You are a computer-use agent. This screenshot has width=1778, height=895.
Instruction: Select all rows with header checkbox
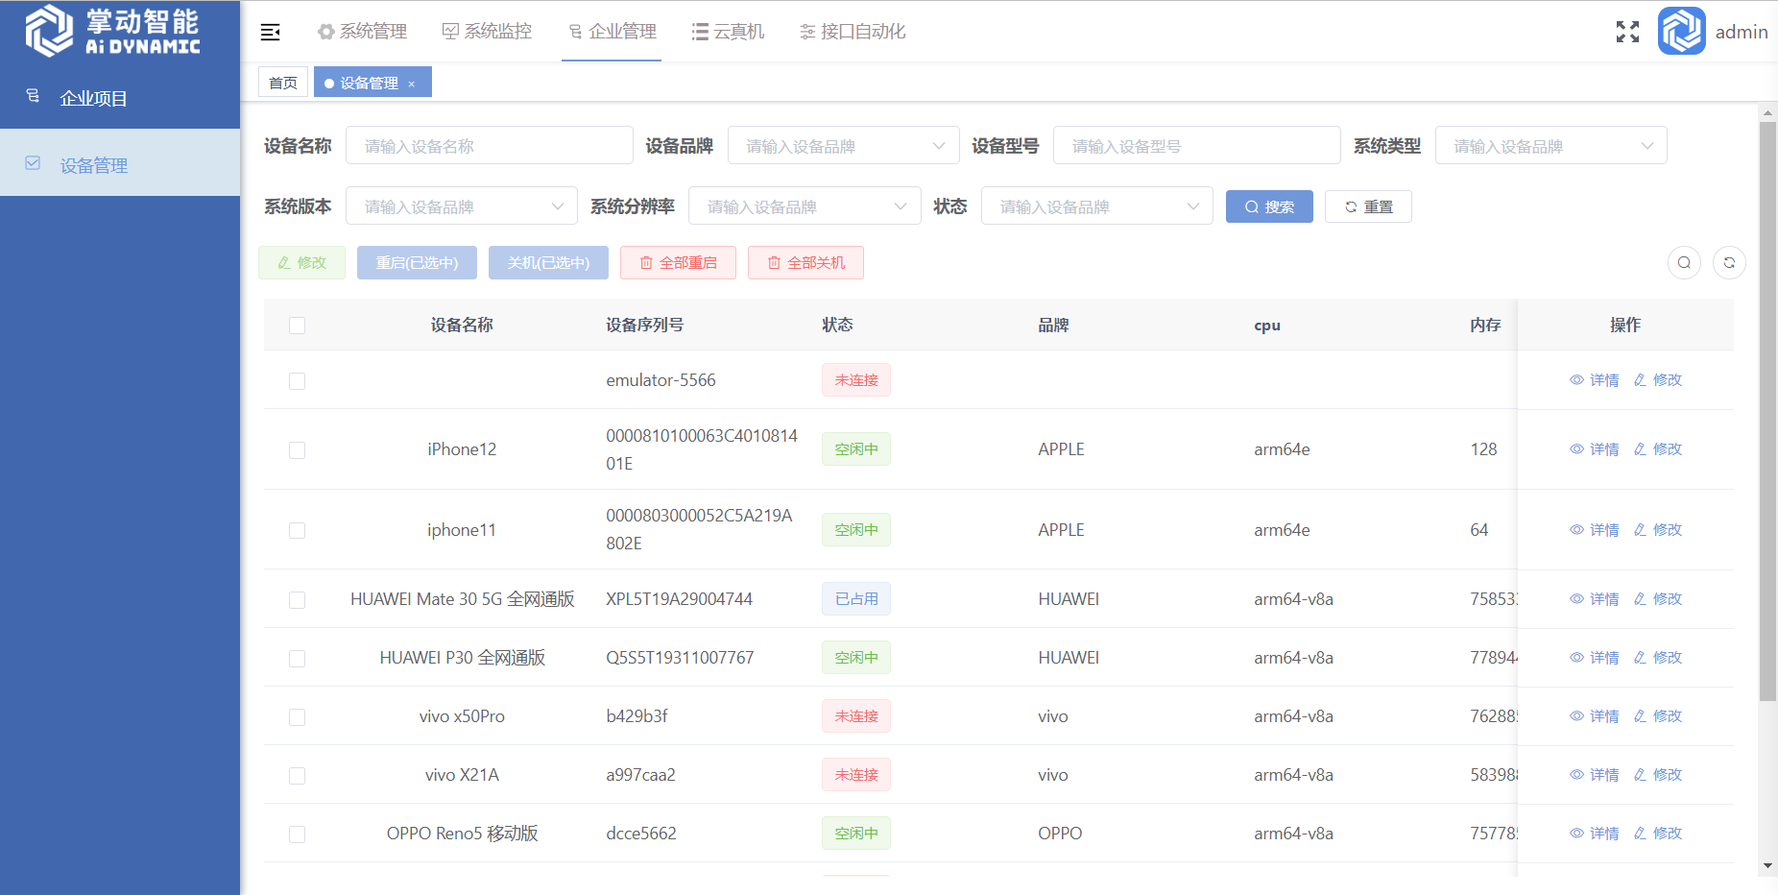(x=298, y=326)
